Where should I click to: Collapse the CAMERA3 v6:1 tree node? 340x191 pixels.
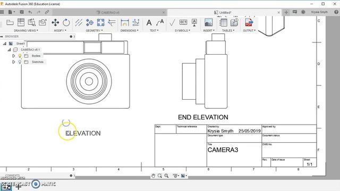point(9,49)
